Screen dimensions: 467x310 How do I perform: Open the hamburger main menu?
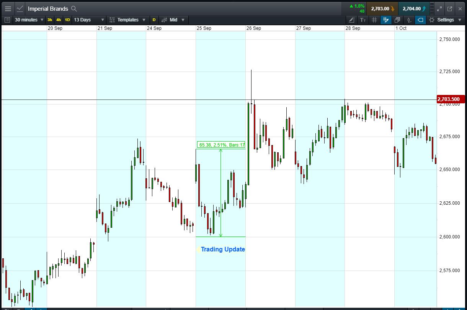[x=8, y=8]
